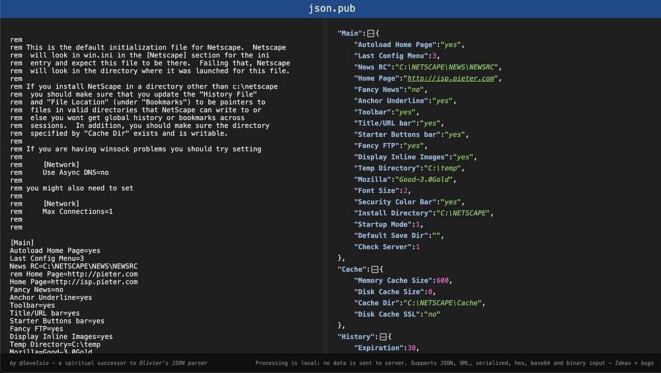Collapse the "Cache" JSON object
This screenshot has width=661, height=373.
click(374, 269)
